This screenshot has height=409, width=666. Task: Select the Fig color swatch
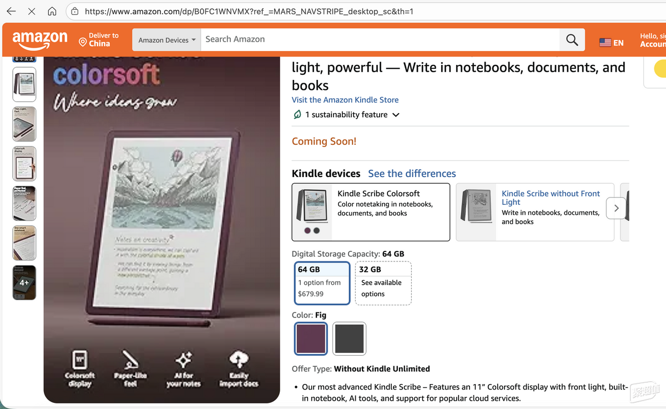point(311,339)
